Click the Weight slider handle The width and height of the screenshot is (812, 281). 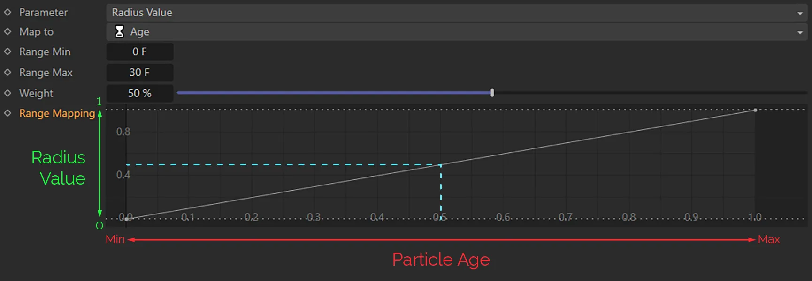[x=492, y=93]
